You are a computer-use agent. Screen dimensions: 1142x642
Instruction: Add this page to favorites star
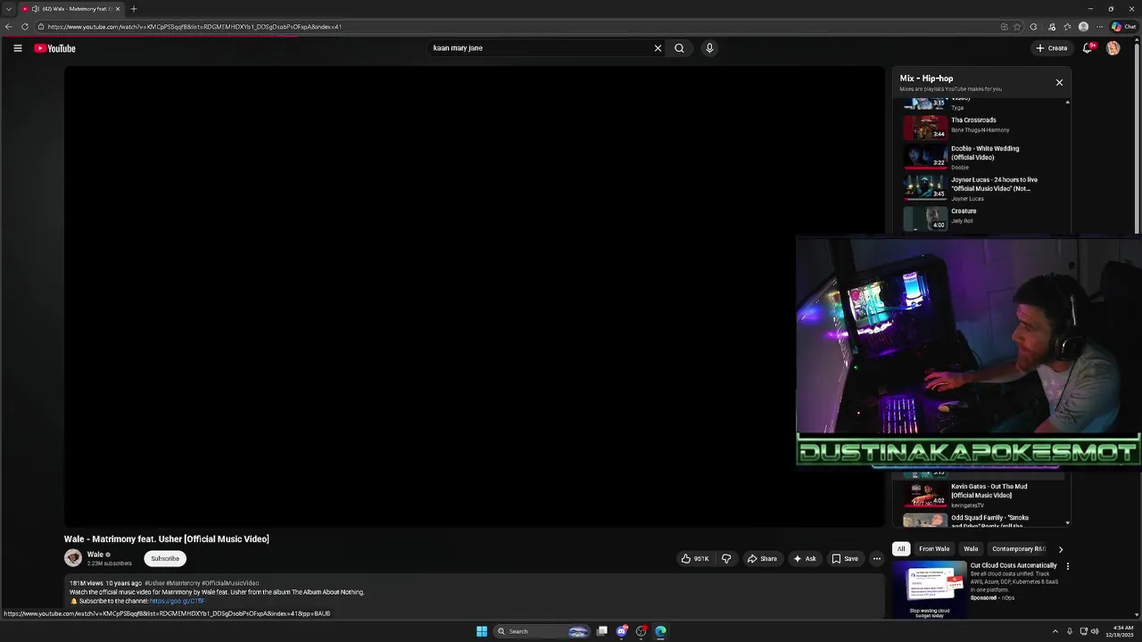[x=1017, y=27]
